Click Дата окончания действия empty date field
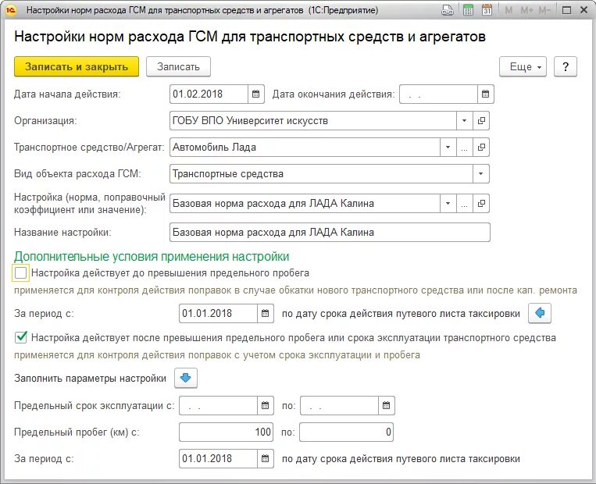Viewport: 596px width, 484px height. [439, 94]
